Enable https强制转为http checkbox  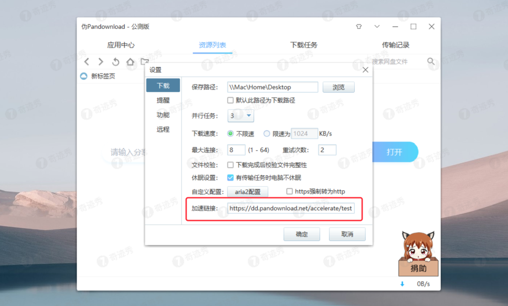click(x=289, y=192)
